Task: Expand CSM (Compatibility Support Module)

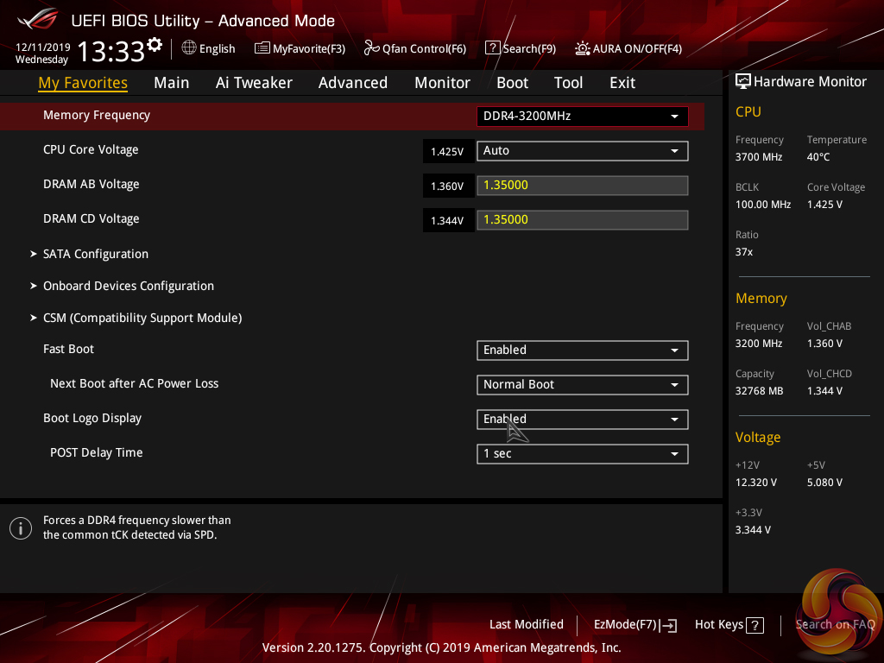Action: point(142,318)
